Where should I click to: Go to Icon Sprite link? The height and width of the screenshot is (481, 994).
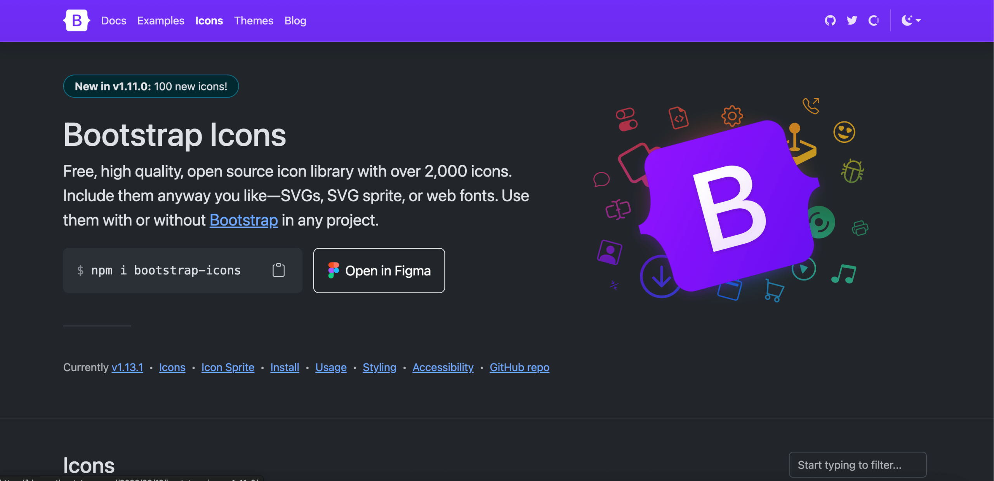[228, 367]
